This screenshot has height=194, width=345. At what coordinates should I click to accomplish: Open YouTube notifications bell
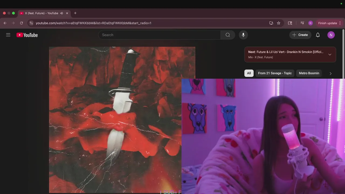pyautogui.click(x=318, y=35)
